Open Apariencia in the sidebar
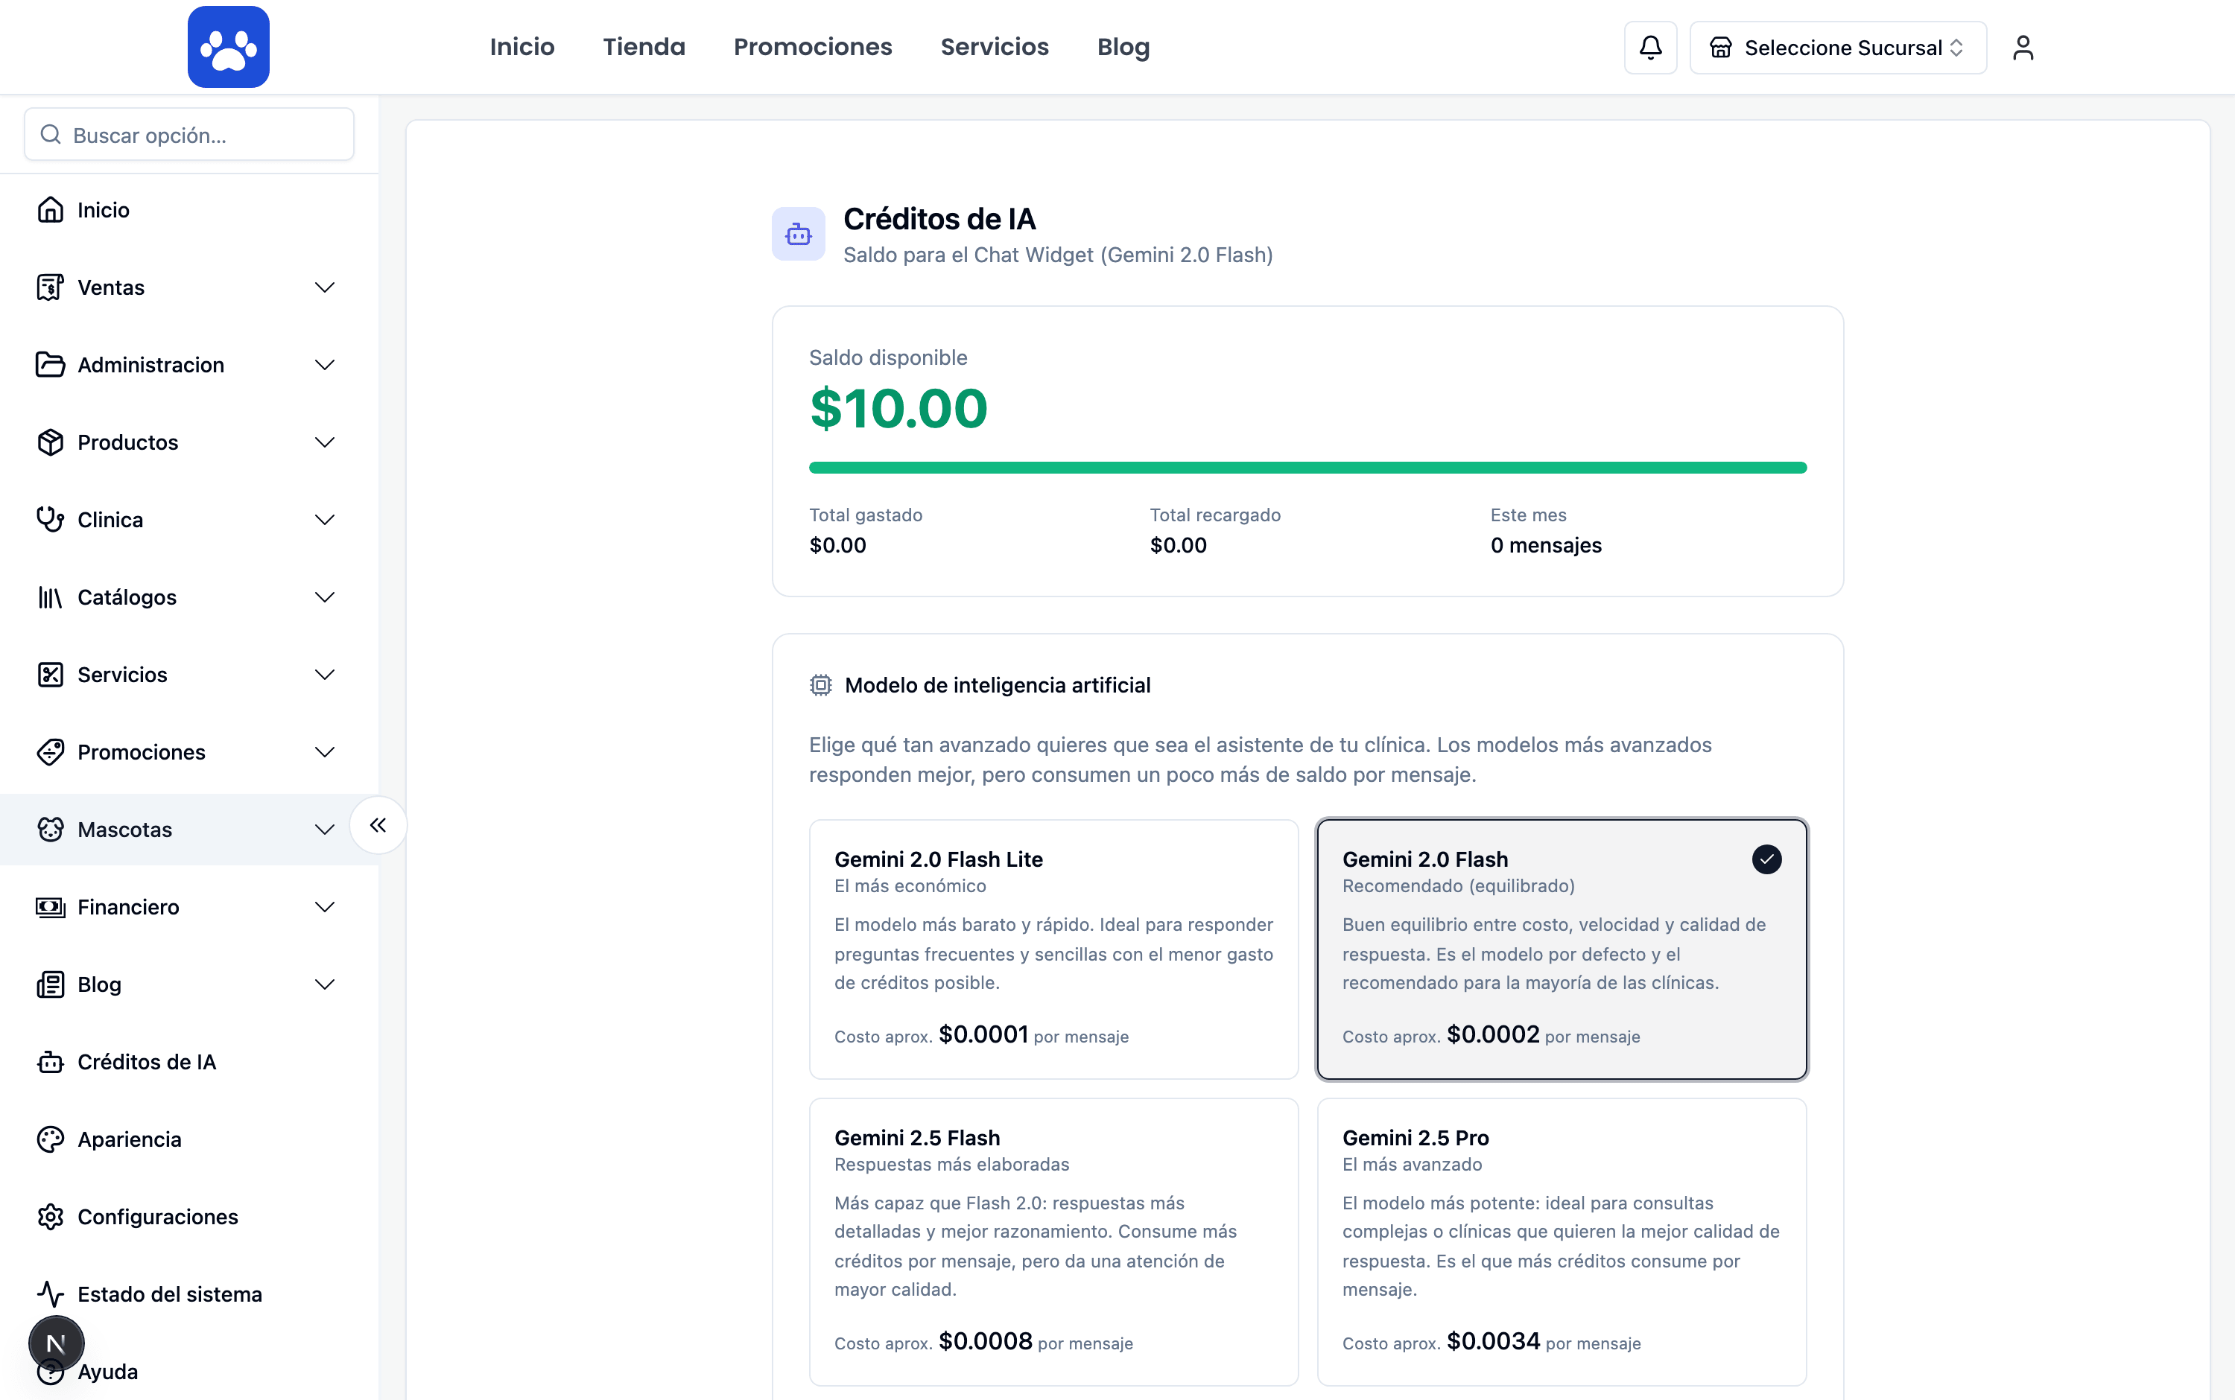 pos(189,1140)
